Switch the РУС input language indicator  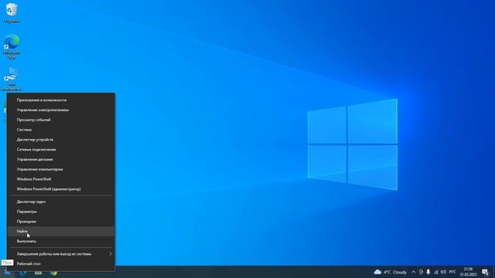[452, 272]
